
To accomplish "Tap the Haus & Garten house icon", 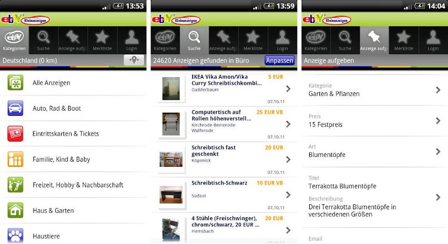I will tap(16, 210).
